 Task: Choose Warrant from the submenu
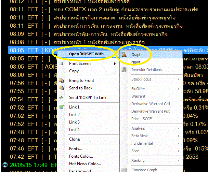[x=138, y=96]
